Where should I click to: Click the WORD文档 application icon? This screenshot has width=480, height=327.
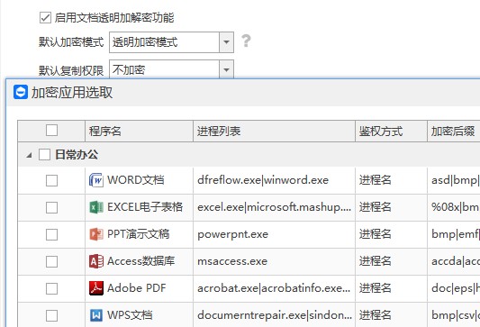(96, 180)
